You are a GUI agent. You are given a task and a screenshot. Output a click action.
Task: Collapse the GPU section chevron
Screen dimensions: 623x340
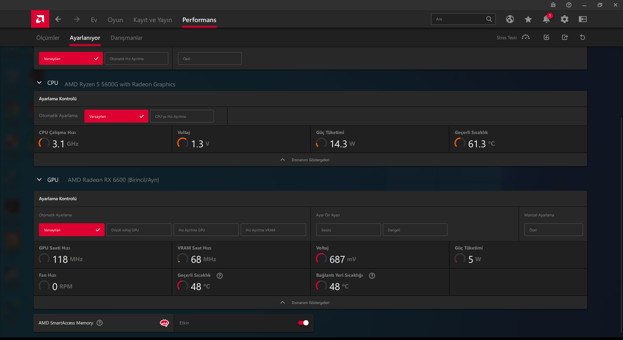pos(39,180)
